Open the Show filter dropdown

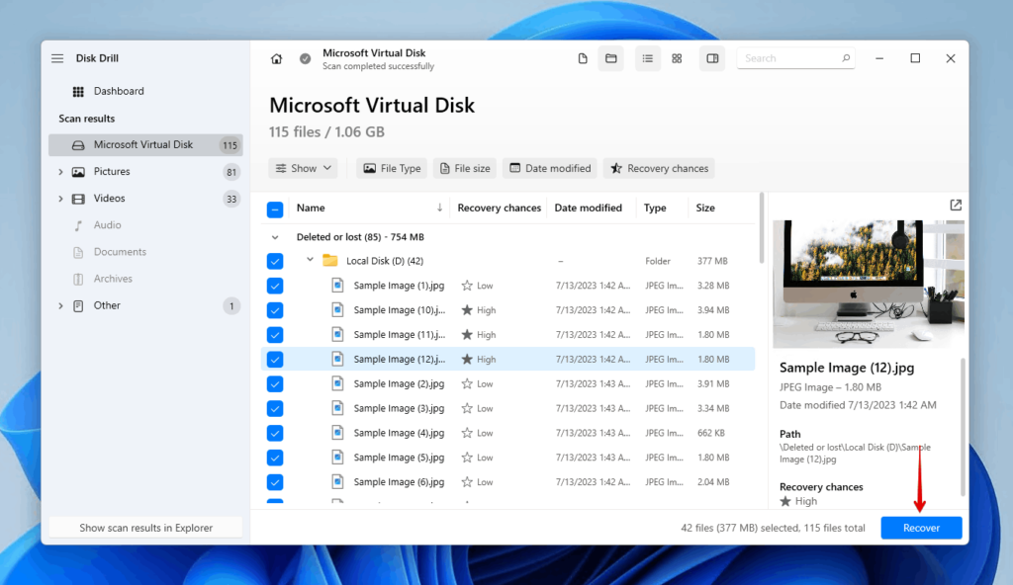(303, 168)
